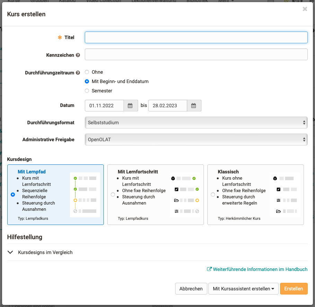Select Mit Beginn- und Enddatum option
Image resolution: width=315 pixels, height=307 pixels.
pyautogui.click(x=87, y=81)
